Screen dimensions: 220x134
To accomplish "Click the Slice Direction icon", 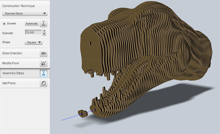I will pos(44,53).
